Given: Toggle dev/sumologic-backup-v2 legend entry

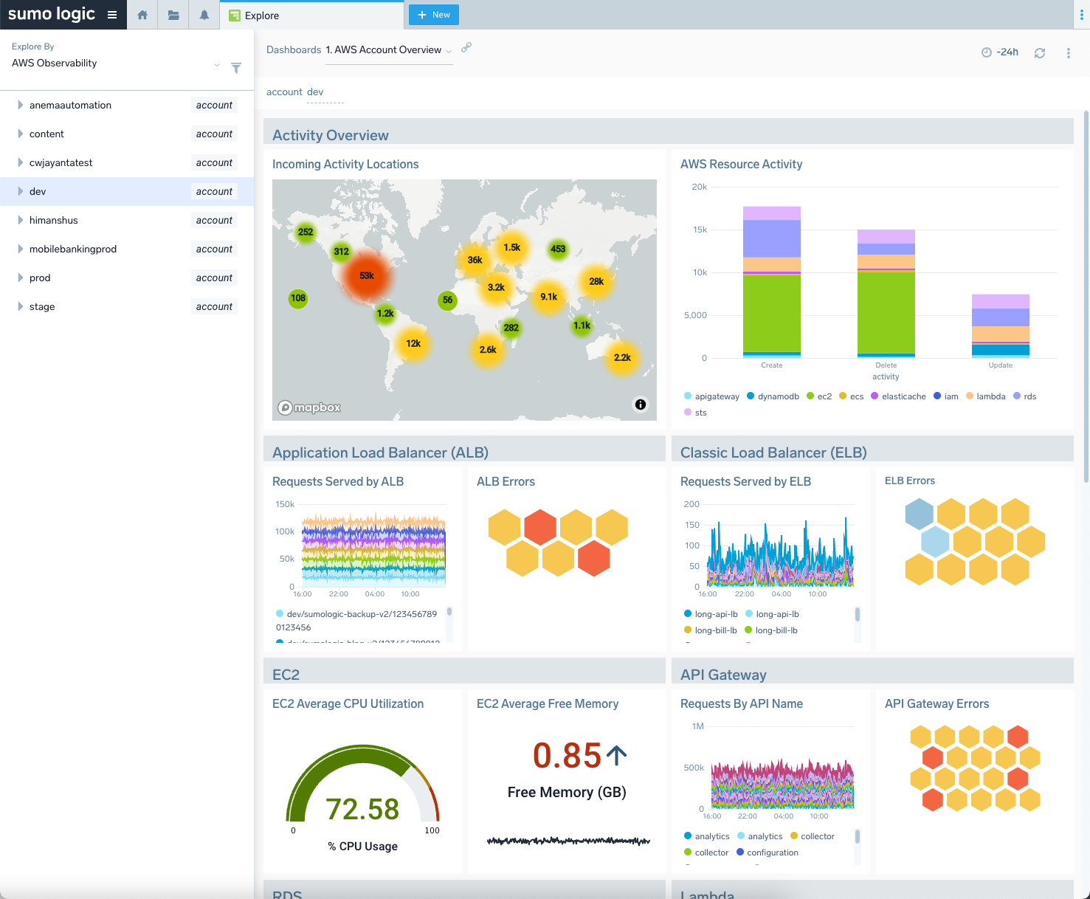Looking at the screenshot, I should click(x=356, y=620).
